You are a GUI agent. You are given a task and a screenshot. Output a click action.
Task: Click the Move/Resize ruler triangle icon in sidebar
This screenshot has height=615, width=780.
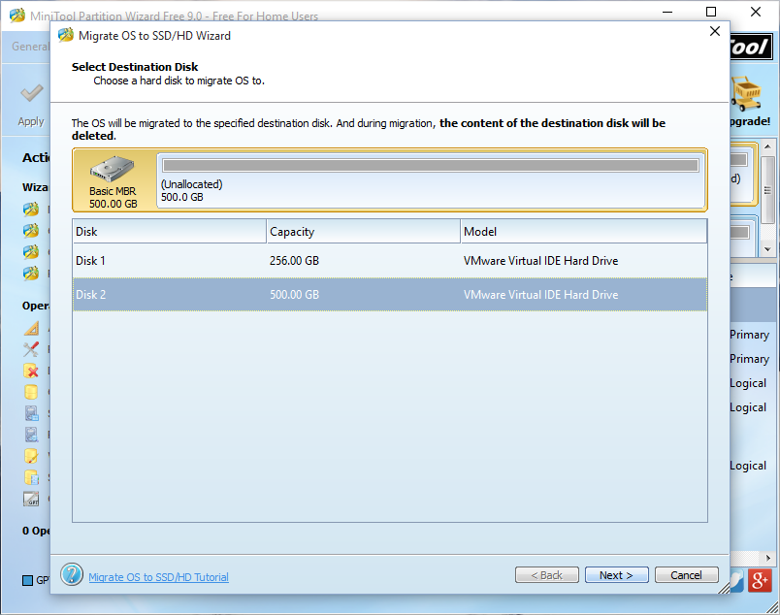pyautogui.click(x=31, y=329)
